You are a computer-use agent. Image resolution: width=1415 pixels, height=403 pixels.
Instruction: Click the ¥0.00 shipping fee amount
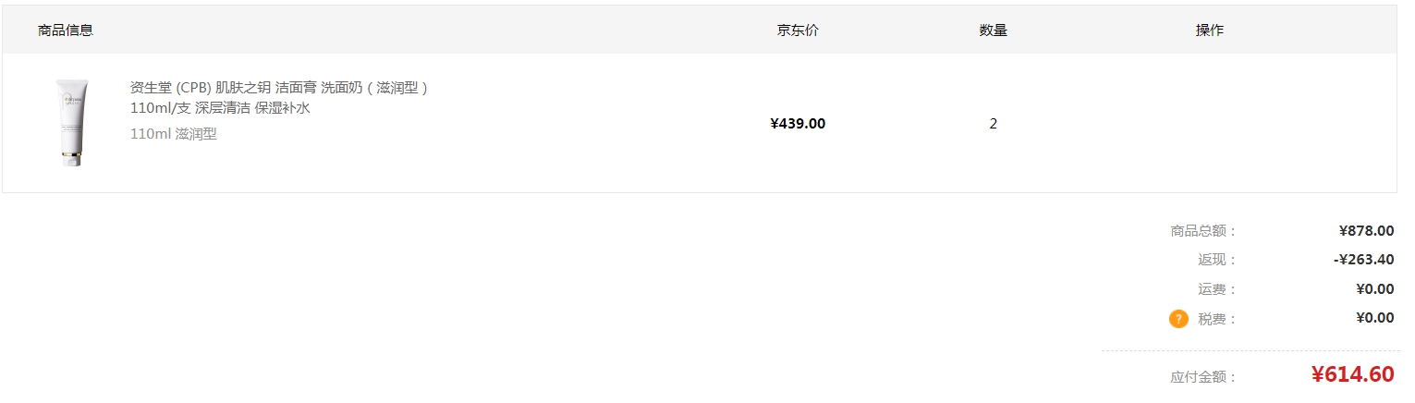click(x=1375, y=288)
